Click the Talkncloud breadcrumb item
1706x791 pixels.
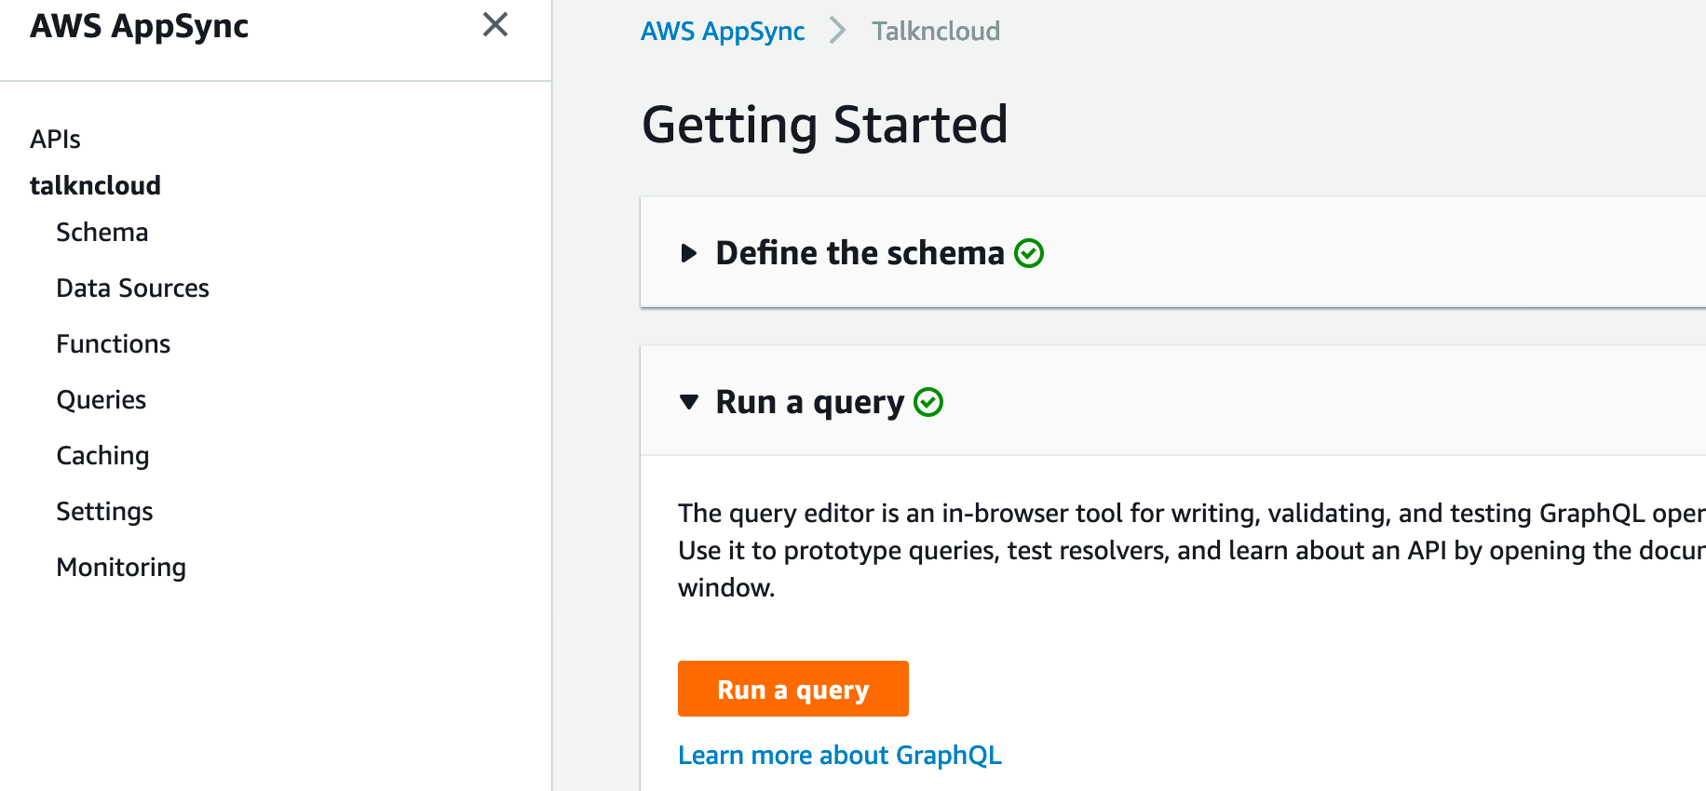pyautogui.click(x=936, y=32)
